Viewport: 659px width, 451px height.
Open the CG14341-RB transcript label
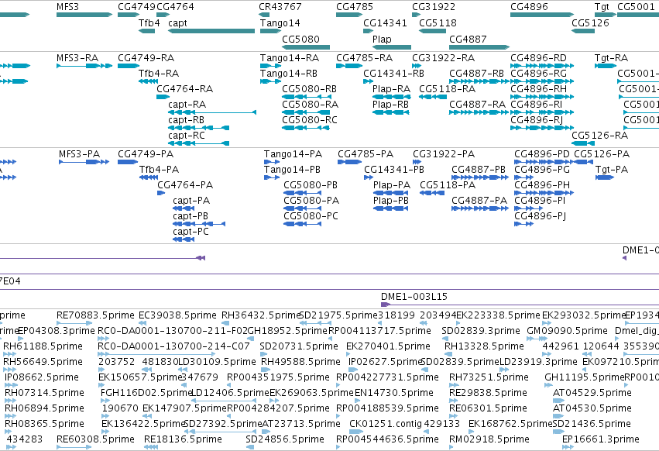point(394,74)
